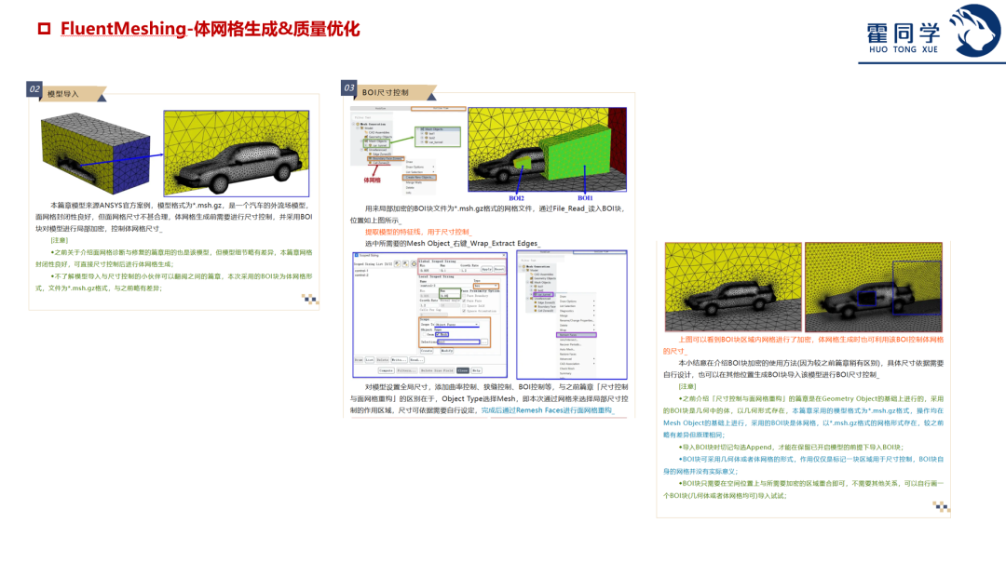Viewport: 1006px width, 563px height.
Task: Click the Selections input field
Action: (x=458, y=342)
